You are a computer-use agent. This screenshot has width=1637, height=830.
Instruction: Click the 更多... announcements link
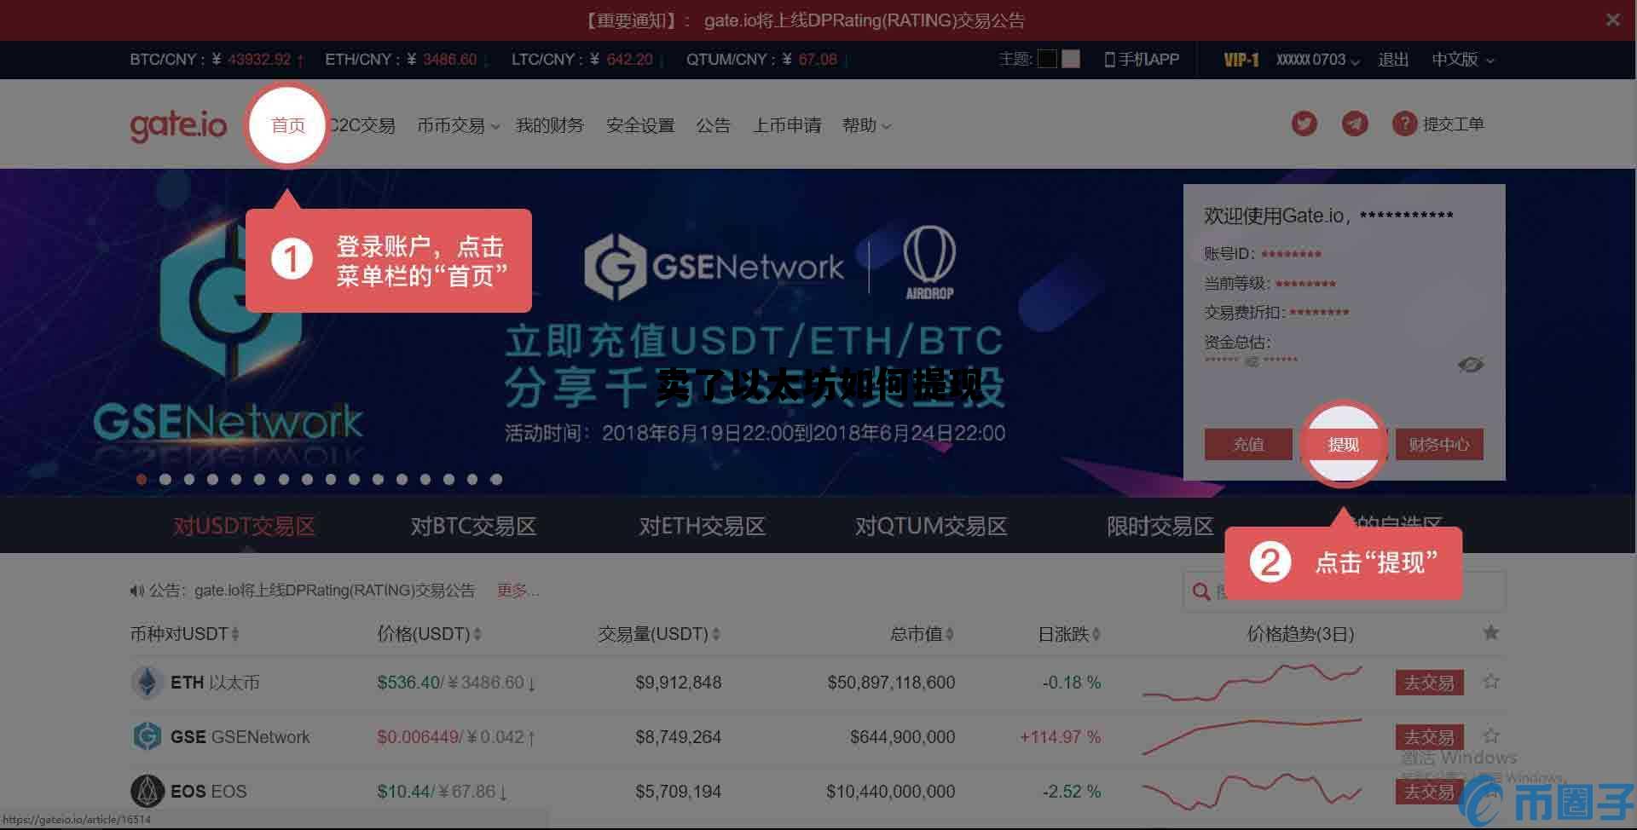coord(518,591)
